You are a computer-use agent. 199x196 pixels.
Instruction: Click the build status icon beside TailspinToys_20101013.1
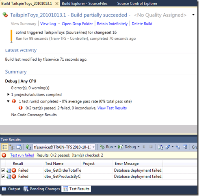point(5,15)
